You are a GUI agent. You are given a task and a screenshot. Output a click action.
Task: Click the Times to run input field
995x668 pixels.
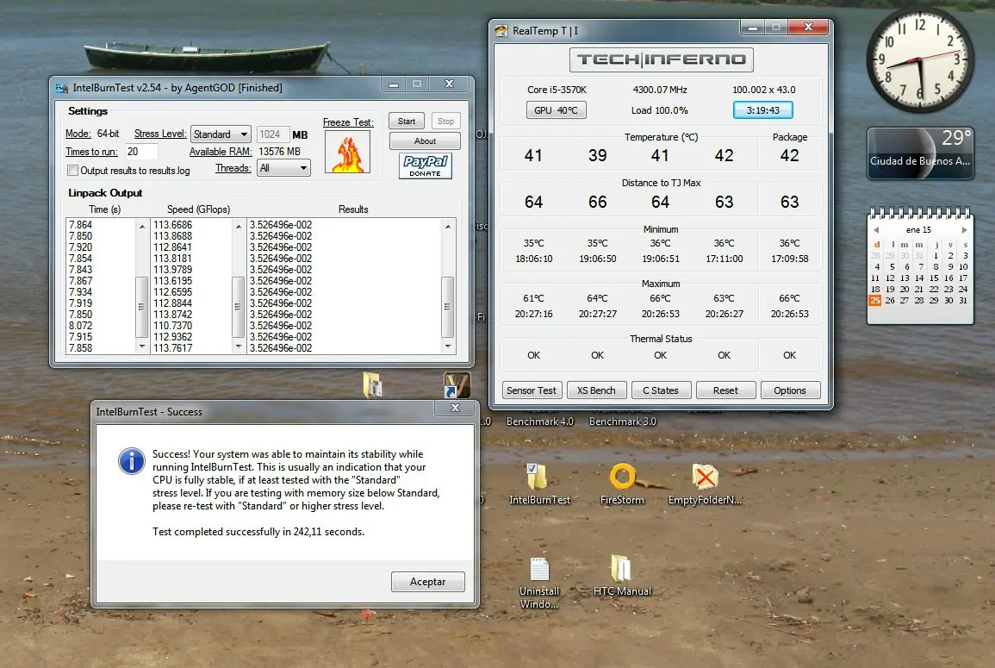(x=141, y=152)
